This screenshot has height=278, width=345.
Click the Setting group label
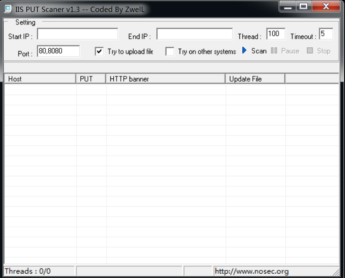[25, 22]
